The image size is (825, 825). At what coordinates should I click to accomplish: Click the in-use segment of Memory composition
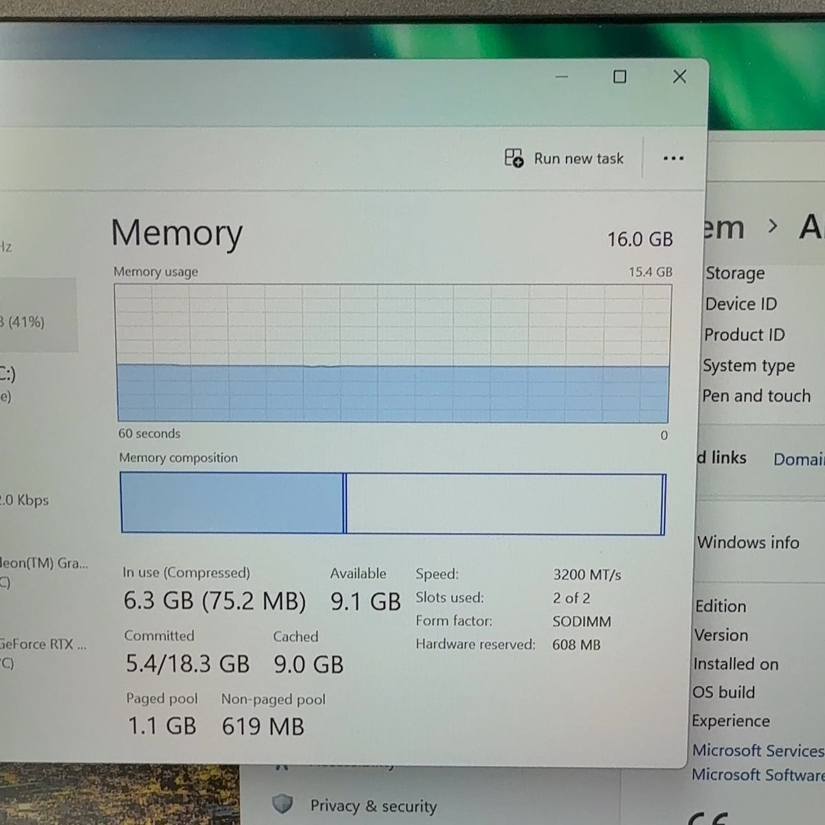point(232,503)
